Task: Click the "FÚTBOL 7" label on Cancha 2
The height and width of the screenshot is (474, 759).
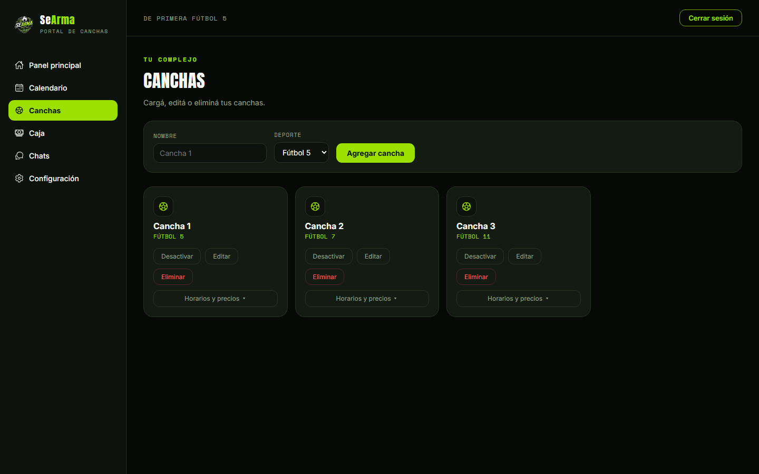Action: point(320,237)
